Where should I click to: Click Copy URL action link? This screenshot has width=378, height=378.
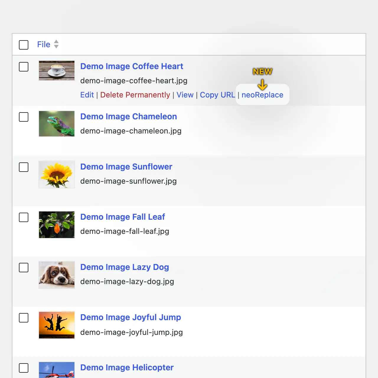point(218,95)
